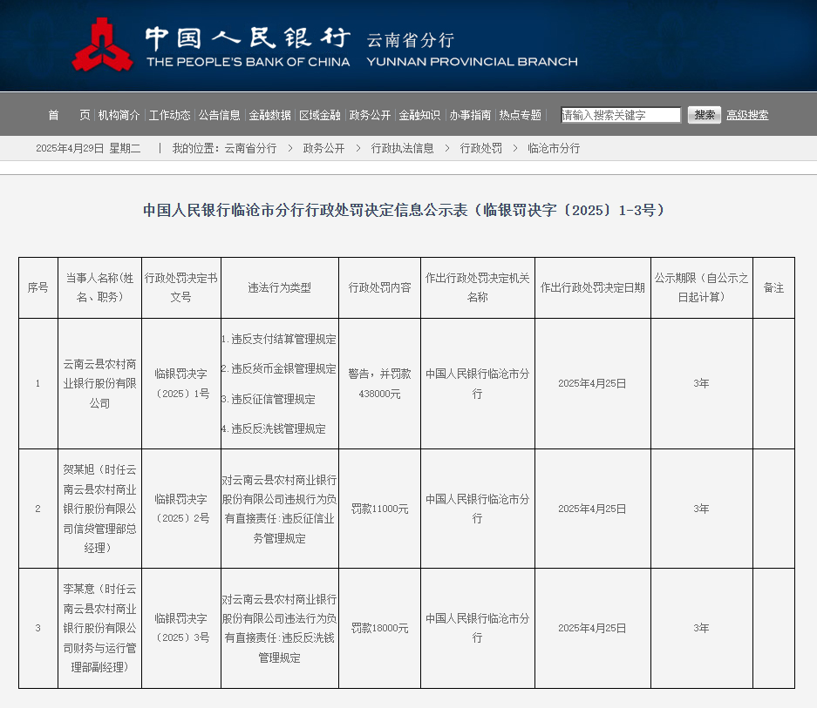The height and width of the screenshot is (708, 817).
Task: Click 行政执法信息 breadcrumb link
Action: [402, 148]
